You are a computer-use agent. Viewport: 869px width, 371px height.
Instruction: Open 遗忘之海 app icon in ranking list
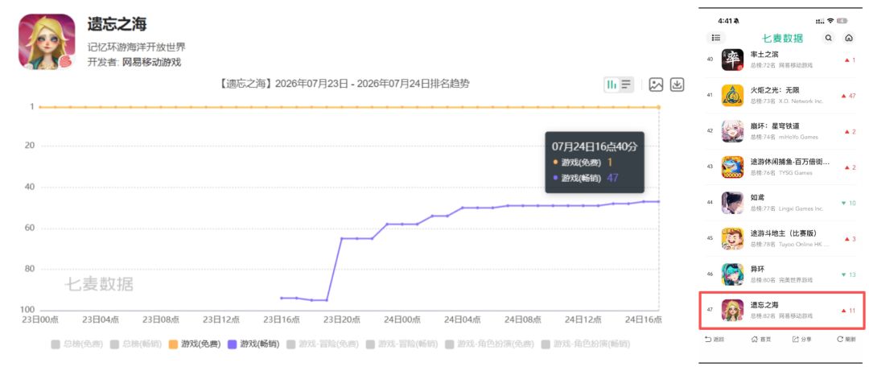[x=733, y=310]
